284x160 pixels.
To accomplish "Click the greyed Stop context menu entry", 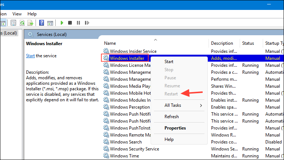I will coord(169,70).
